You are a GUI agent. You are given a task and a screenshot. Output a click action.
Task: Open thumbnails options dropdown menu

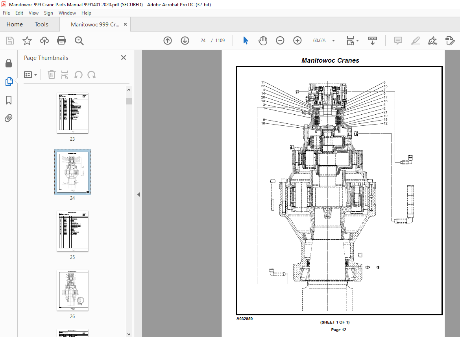pyautogui.click(x=31, y=74)
